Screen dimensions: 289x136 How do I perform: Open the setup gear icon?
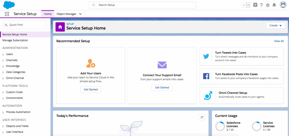(268, 5)
